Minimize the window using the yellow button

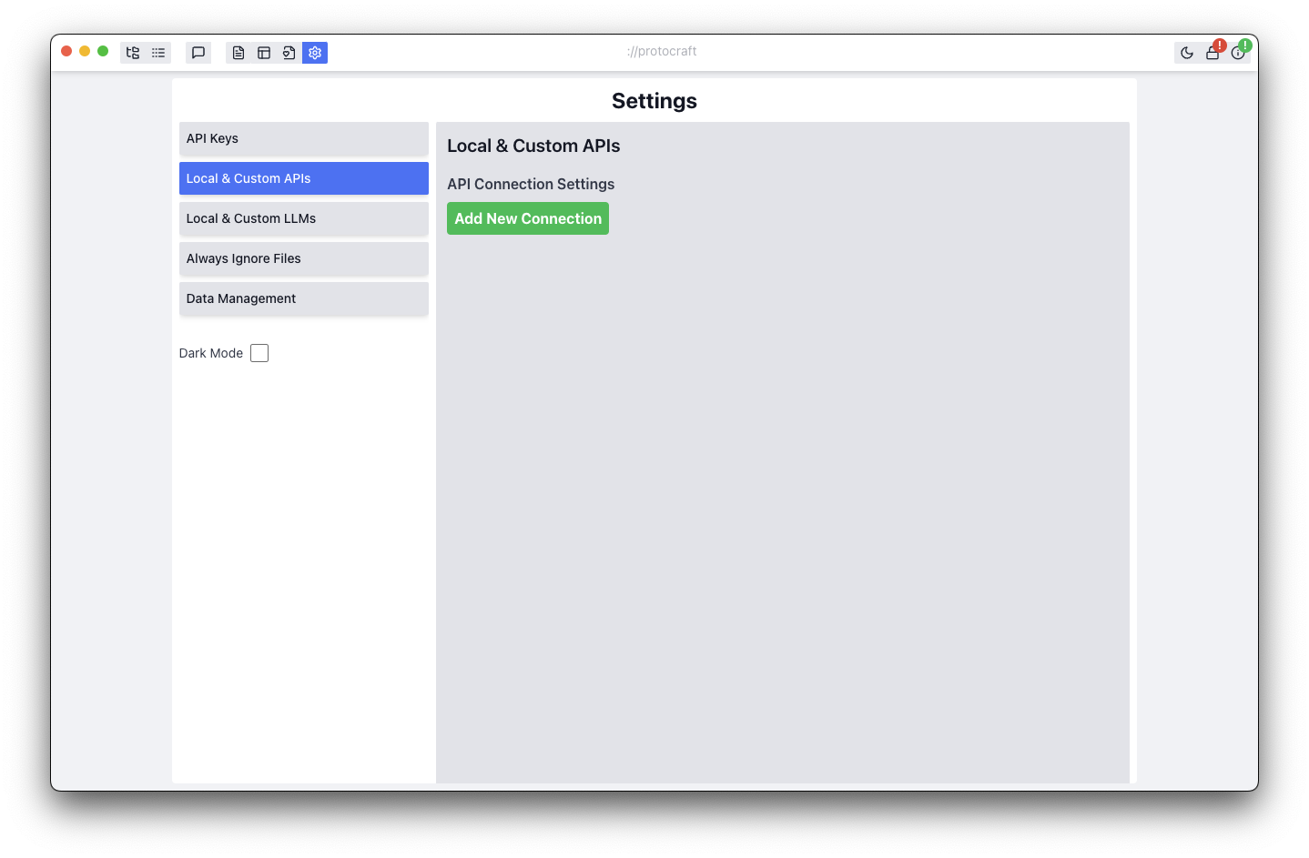[85, 51]
